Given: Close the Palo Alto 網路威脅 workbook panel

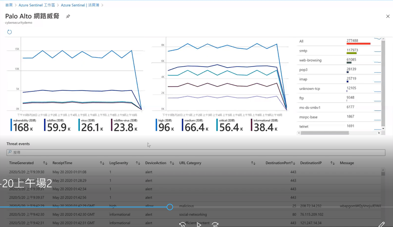Looking at the screenshot, I should pyautogui.click(x=388, y=16).
